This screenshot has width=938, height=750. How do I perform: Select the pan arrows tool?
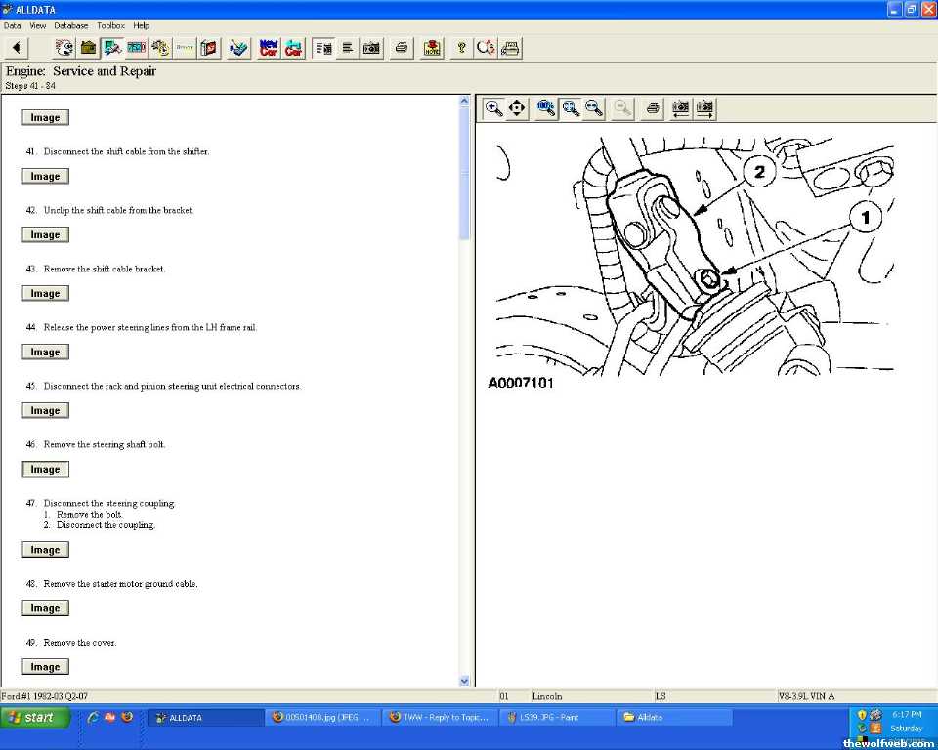tap(517, 108)
